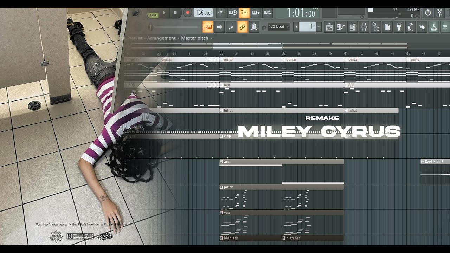Viewport: 450px width, 253px height.
Task: Jump to bar 33 on timeline
Action: point(221,53)
